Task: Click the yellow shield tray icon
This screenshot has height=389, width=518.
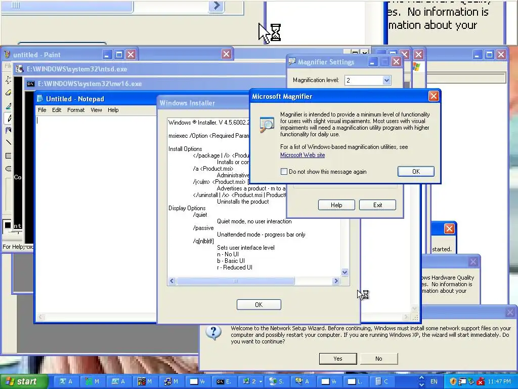Action: coord(453,381)
